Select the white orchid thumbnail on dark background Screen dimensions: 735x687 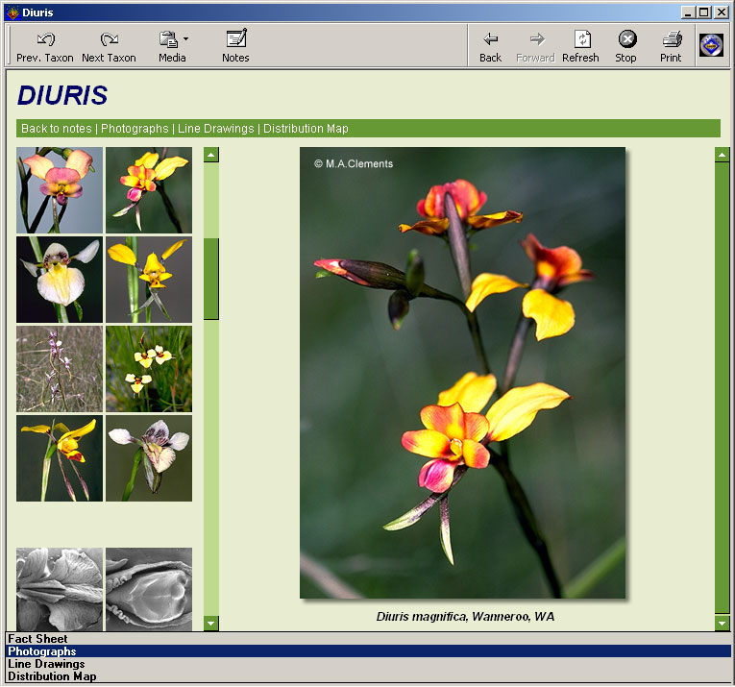59,280
